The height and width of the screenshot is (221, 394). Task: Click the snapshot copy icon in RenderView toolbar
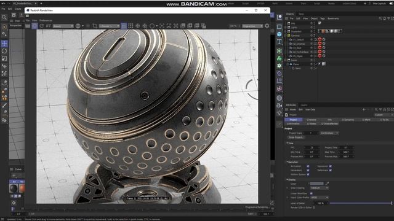pyautogui.click(x=204, y=26)
